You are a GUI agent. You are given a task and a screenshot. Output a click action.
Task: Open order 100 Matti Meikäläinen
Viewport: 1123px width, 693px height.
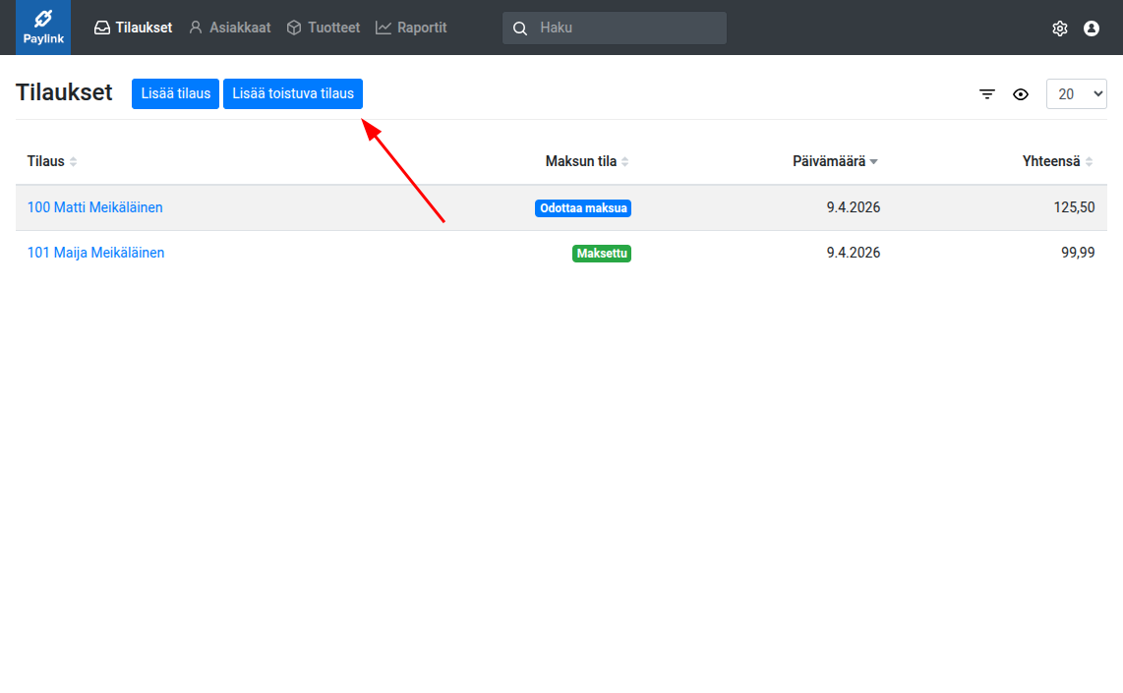coord(95,207)
